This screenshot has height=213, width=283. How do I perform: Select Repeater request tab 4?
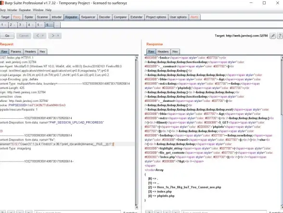coord(31,25)
